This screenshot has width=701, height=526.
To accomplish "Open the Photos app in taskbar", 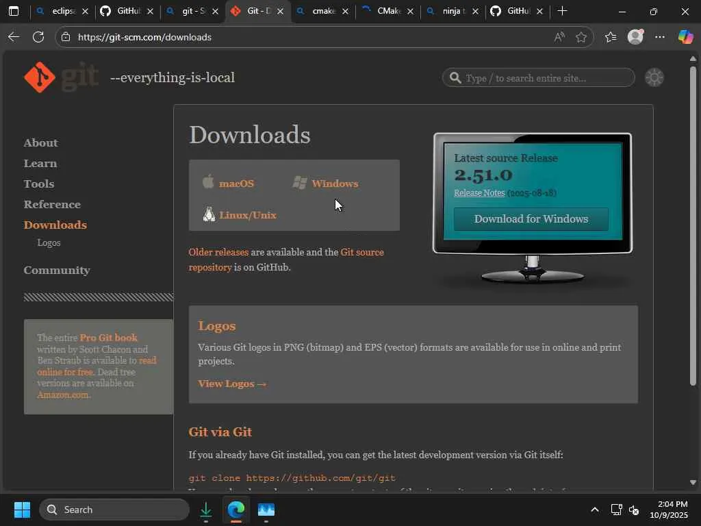I will point(266,510).
